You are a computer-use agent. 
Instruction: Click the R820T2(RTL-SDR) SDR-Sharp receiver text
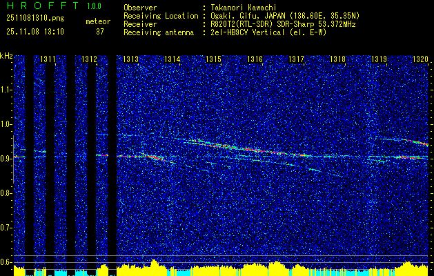[x=283, y=24]
